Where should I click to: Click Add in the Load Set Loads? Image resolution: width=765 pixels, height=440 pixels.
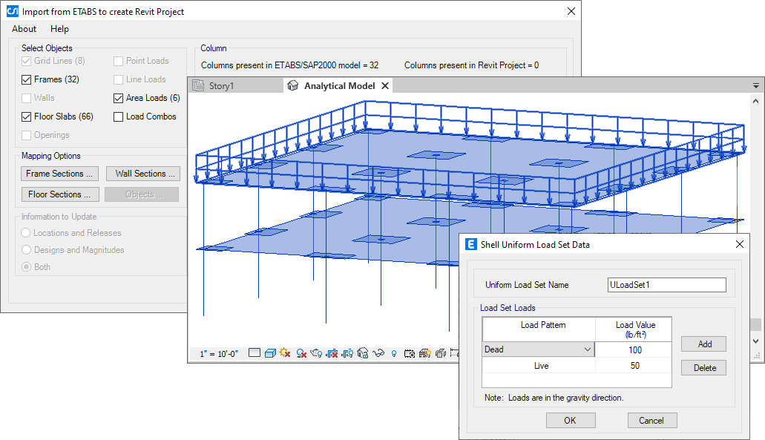[x=703, y=344]
